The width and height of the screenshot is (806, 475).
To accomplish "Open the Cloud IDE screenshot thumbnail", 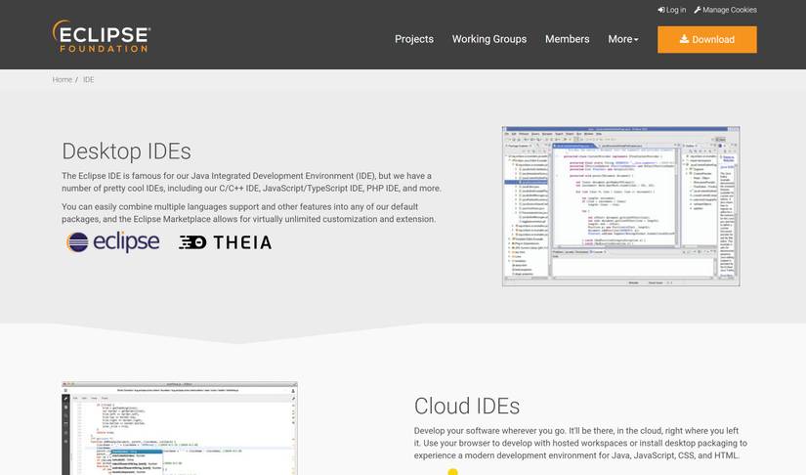I will (180, 428).
